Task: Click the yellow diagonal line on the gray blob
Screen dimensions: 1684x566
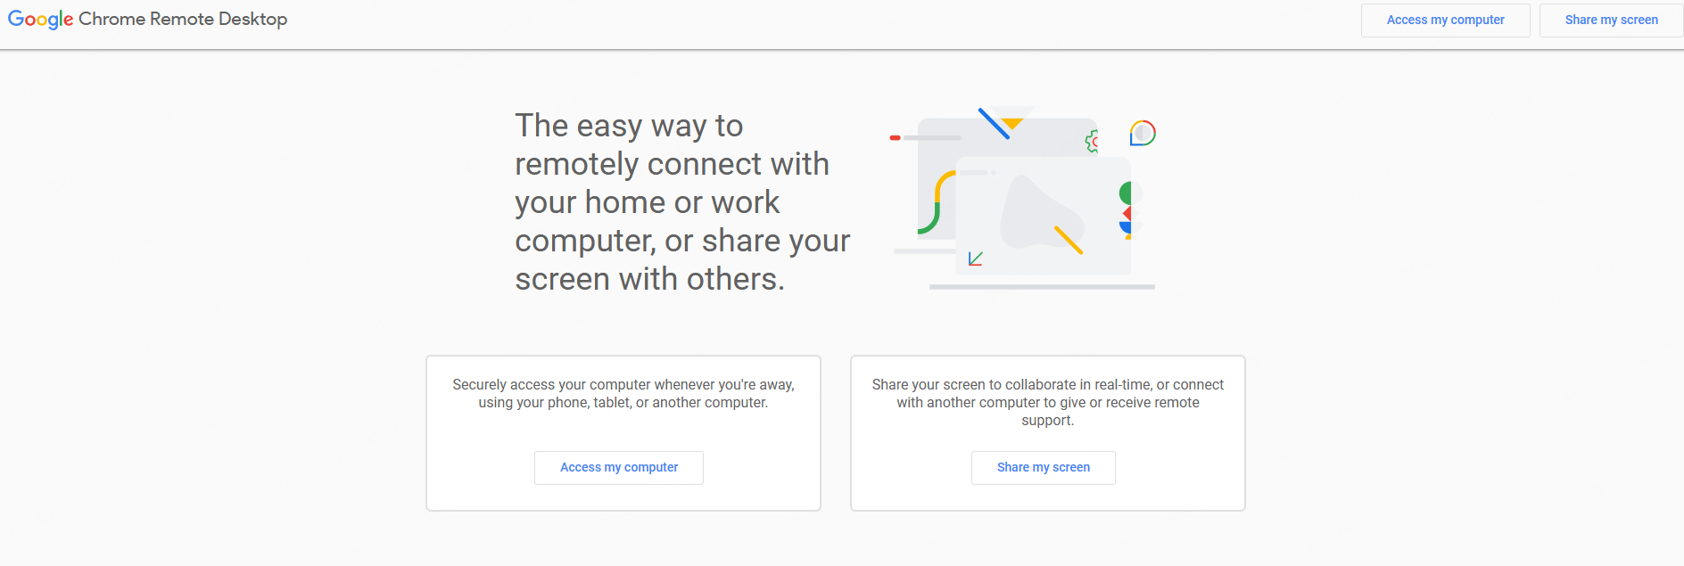Action: pyautogui.click(x=1068, y=240)
